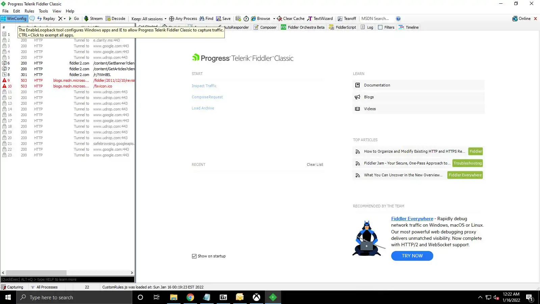Open the All Processes filter in status bar
Viewport: 540px width, 304px height.
click(x=44, y=287)
